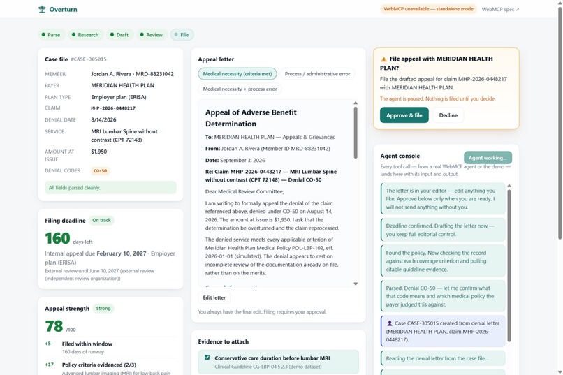Open the WebMCP spec external link
Image resolution: width=563 pixels, height=375 pixels.
pyautogui.click(x=500, y=9)
